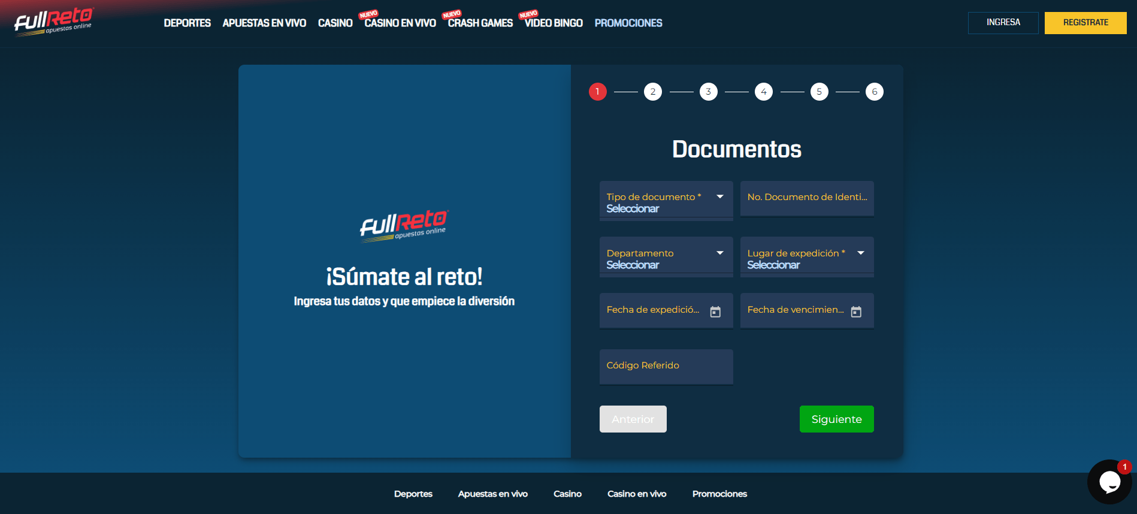The width and height of the screenshot is (1137, 514).
Task: Open Apuestas en vivo menu item
Action: coord(264,23)
